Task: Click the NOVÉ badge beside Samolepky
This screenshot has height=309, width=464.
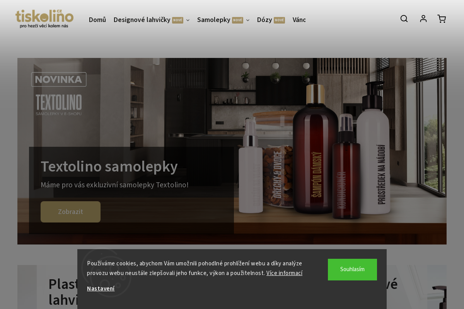Action: pos(237,20)
